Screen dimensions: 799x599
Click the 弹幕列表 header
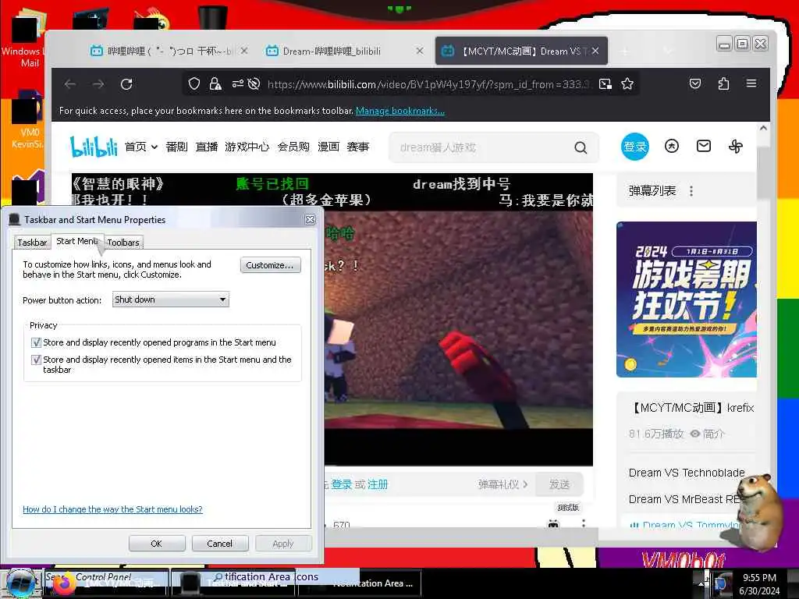pos(652,191)
